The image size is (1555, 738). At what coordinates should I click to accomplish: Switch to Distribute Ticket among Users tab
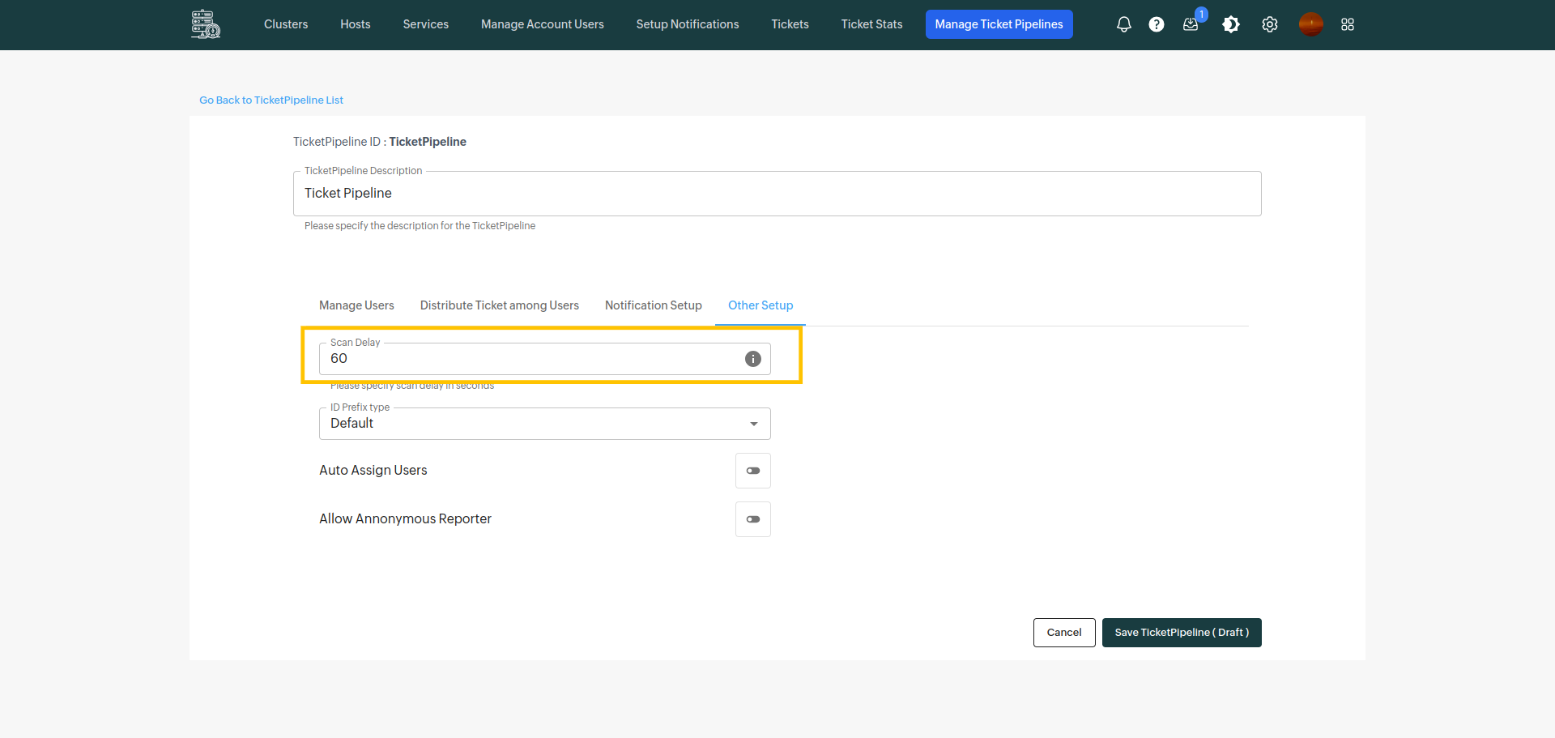tap(500, 305)
